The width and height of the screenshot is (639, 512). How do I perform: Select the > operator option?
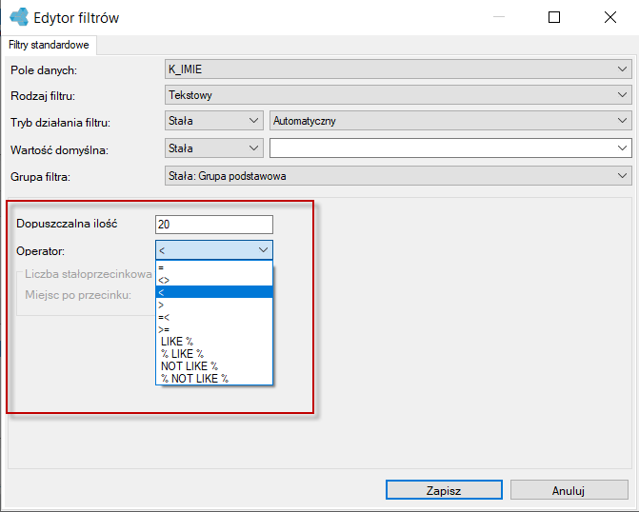214,305
